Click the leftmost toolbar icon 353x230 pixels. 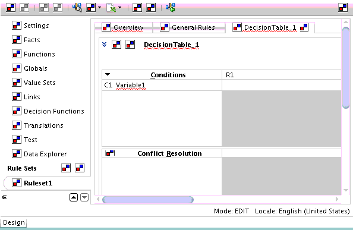(x=11, y=8)
